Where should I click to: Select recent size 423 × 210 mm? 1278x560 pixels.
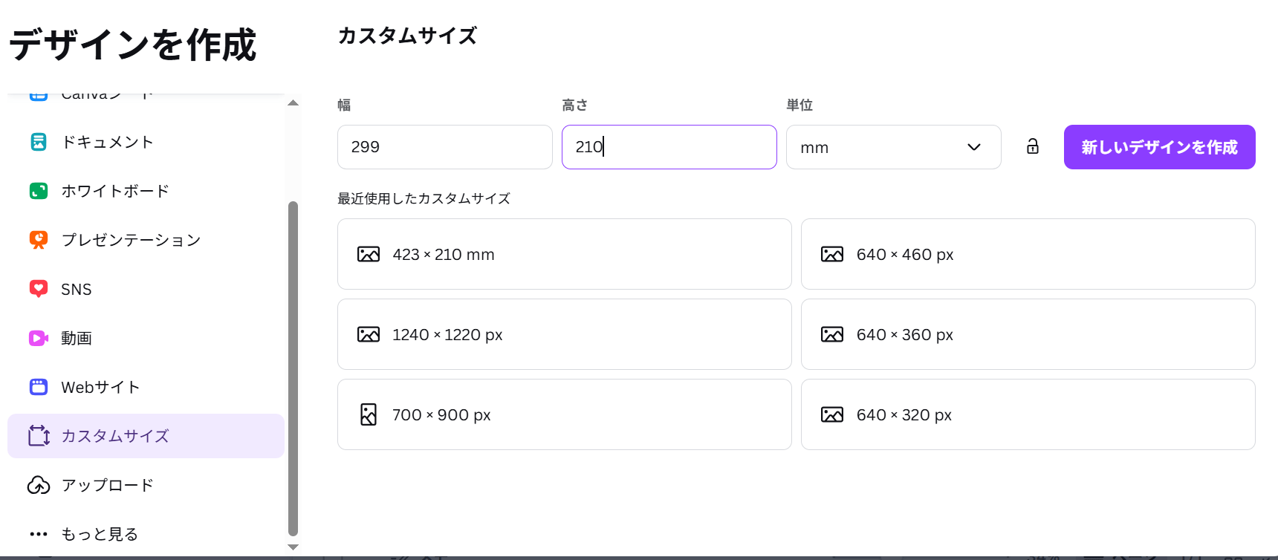click(565, 254)
